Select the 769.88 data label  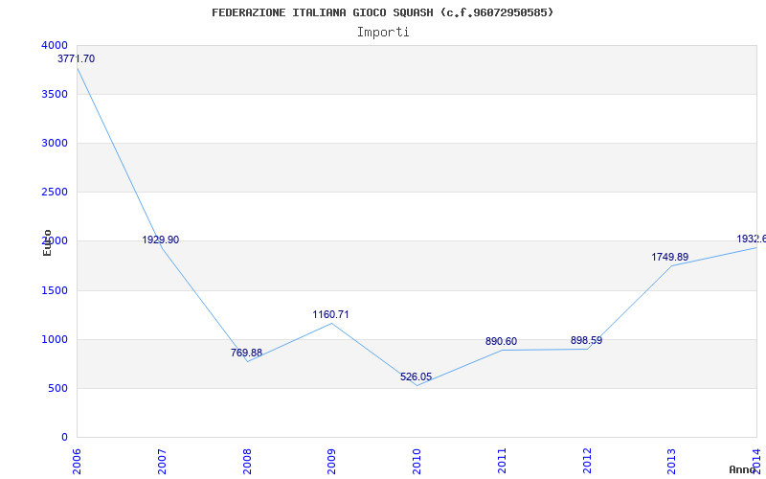246,353
